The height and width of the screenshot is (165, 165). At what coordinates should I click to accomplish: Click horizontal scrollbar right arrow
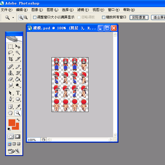[111, 140]
